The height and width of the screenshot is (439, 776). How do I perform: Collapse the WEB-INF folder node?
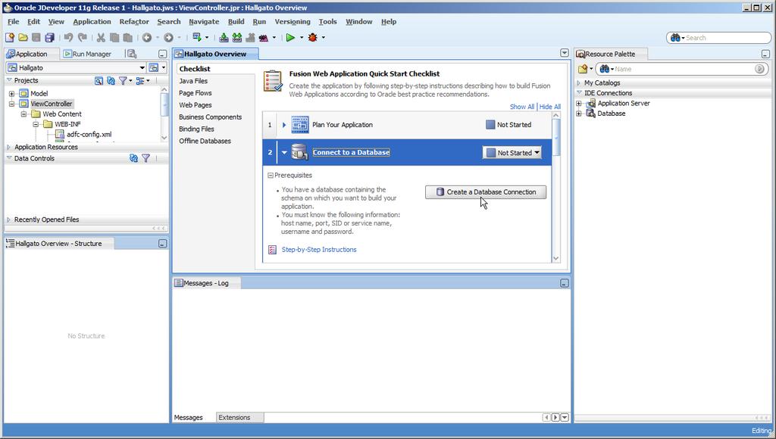[36, 125]
